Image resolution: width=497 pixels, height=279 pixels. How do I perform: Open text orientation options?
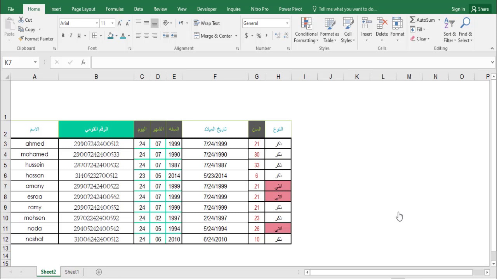pyautogui.click(x=167, y=23)
